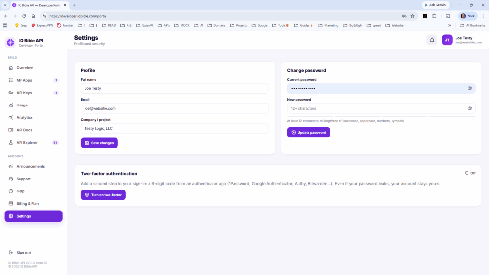The width and height of the screenshot is (489, 275).
Task: Open the password manager key icon
Action: tap(404, 16)
